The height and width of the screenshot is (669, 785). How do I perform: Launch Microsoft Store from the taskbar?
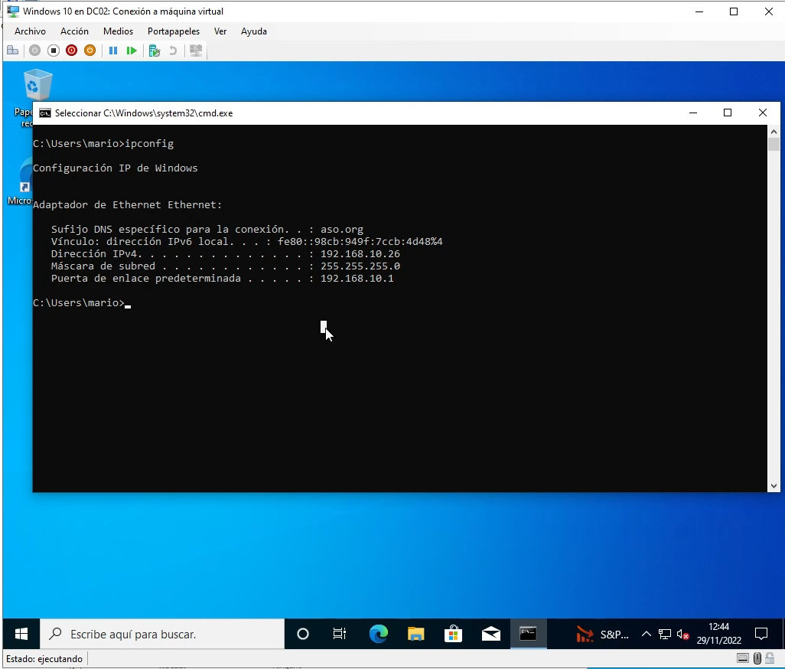tap(453, 634)
